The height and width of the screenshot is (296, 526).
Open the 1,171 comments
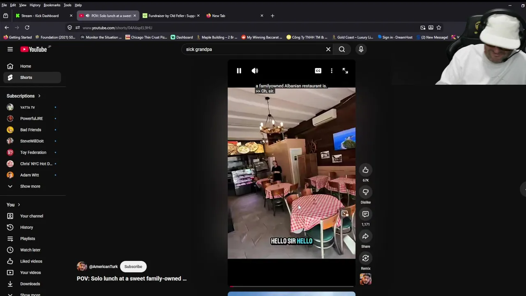(x=365, y=214)
